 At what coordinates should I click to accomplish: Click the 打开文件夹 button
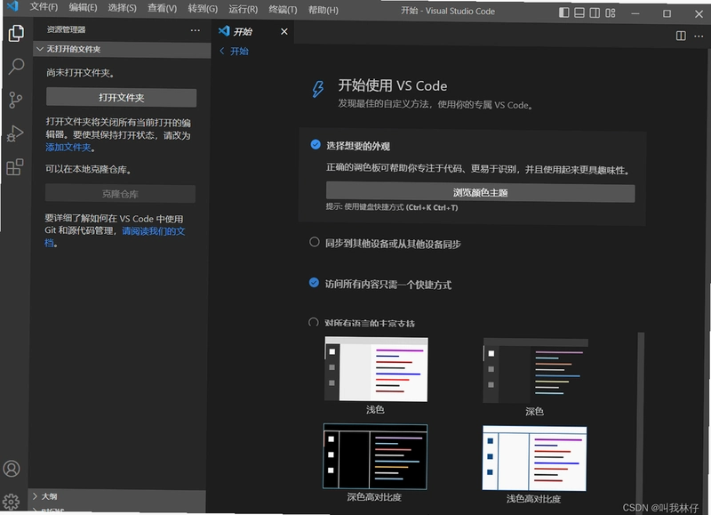(x=121, y=98)
